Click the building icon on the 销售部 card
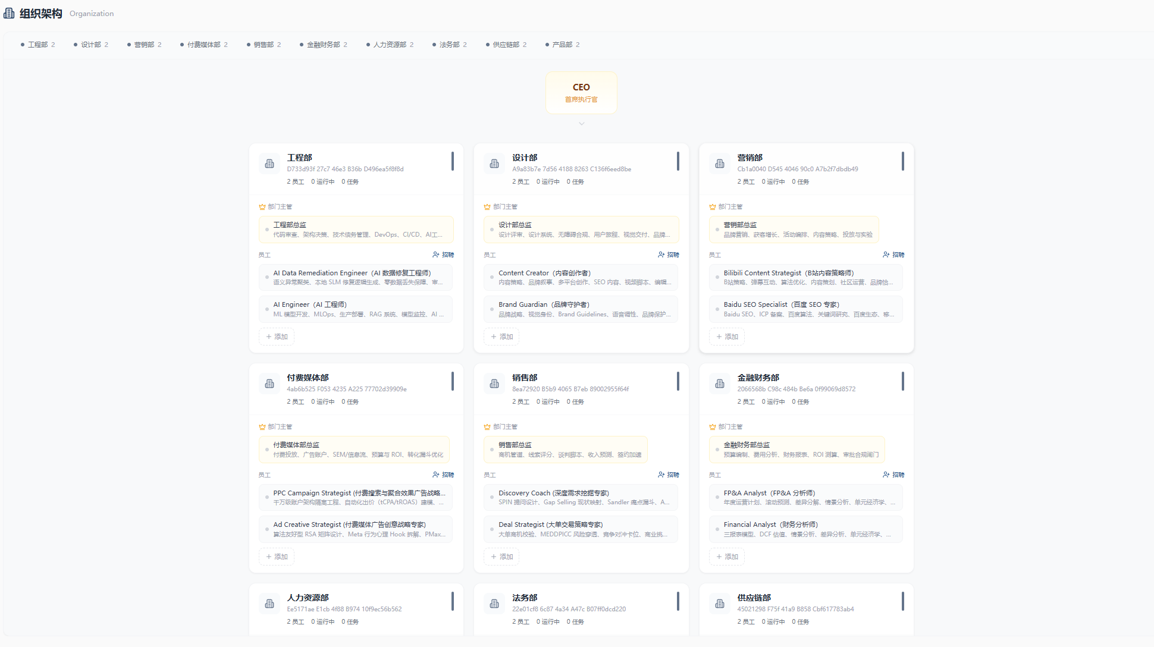The width and height of the screenshot is (1154, 647). (494, 384)
